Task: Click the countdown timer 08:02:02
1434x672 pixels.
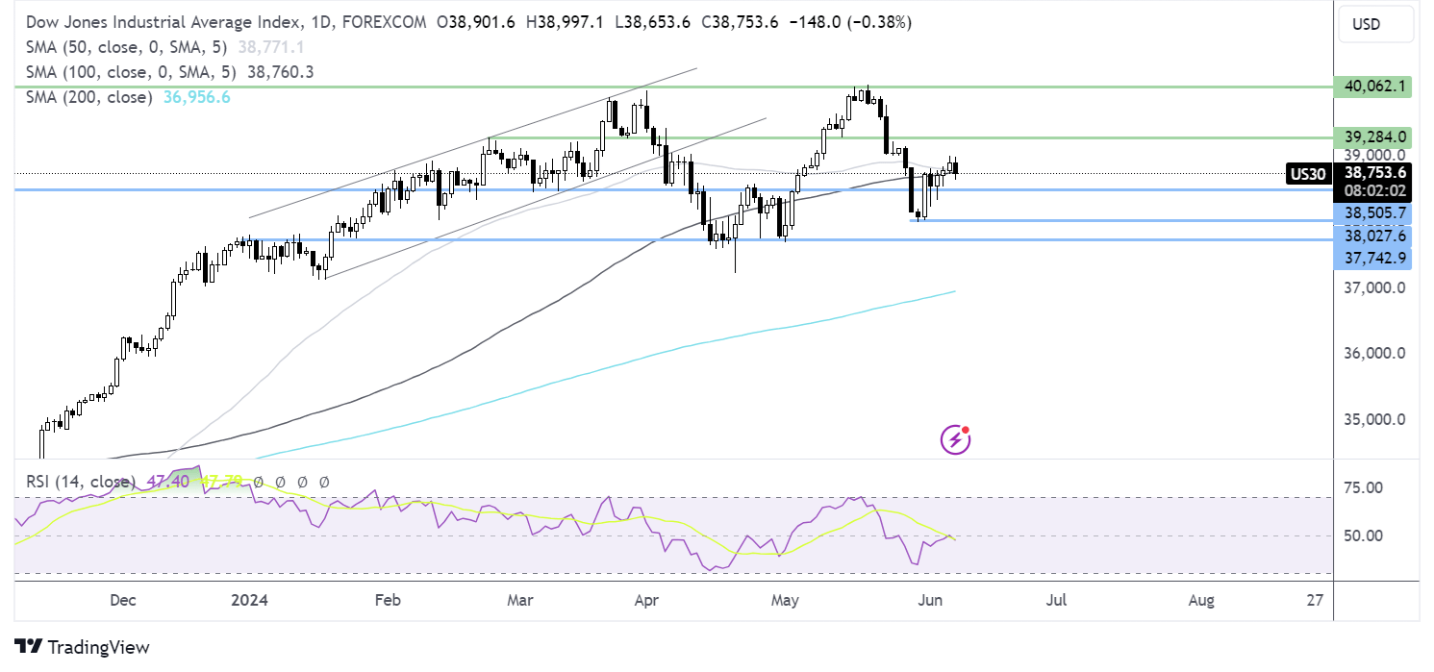Action: (x=1376, y=190)
